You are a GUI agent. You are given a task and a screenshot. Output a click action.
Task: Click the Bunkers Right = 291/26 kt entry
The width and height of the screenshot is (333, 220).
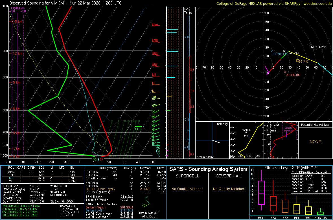click(109, 207)
